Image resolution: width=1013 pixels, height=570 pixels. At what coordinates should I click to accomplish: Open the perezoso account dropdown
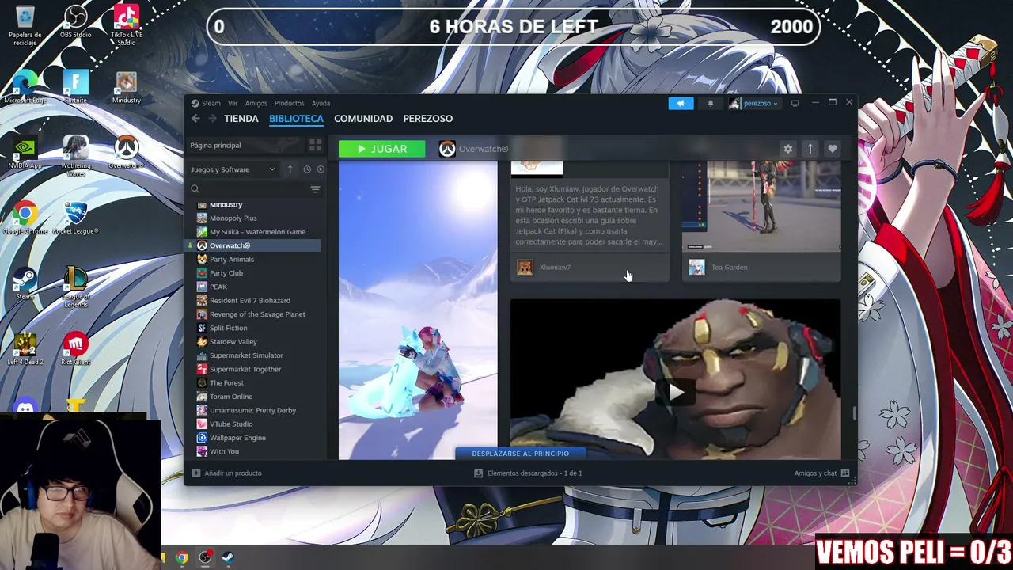click(x=754, y=103)
